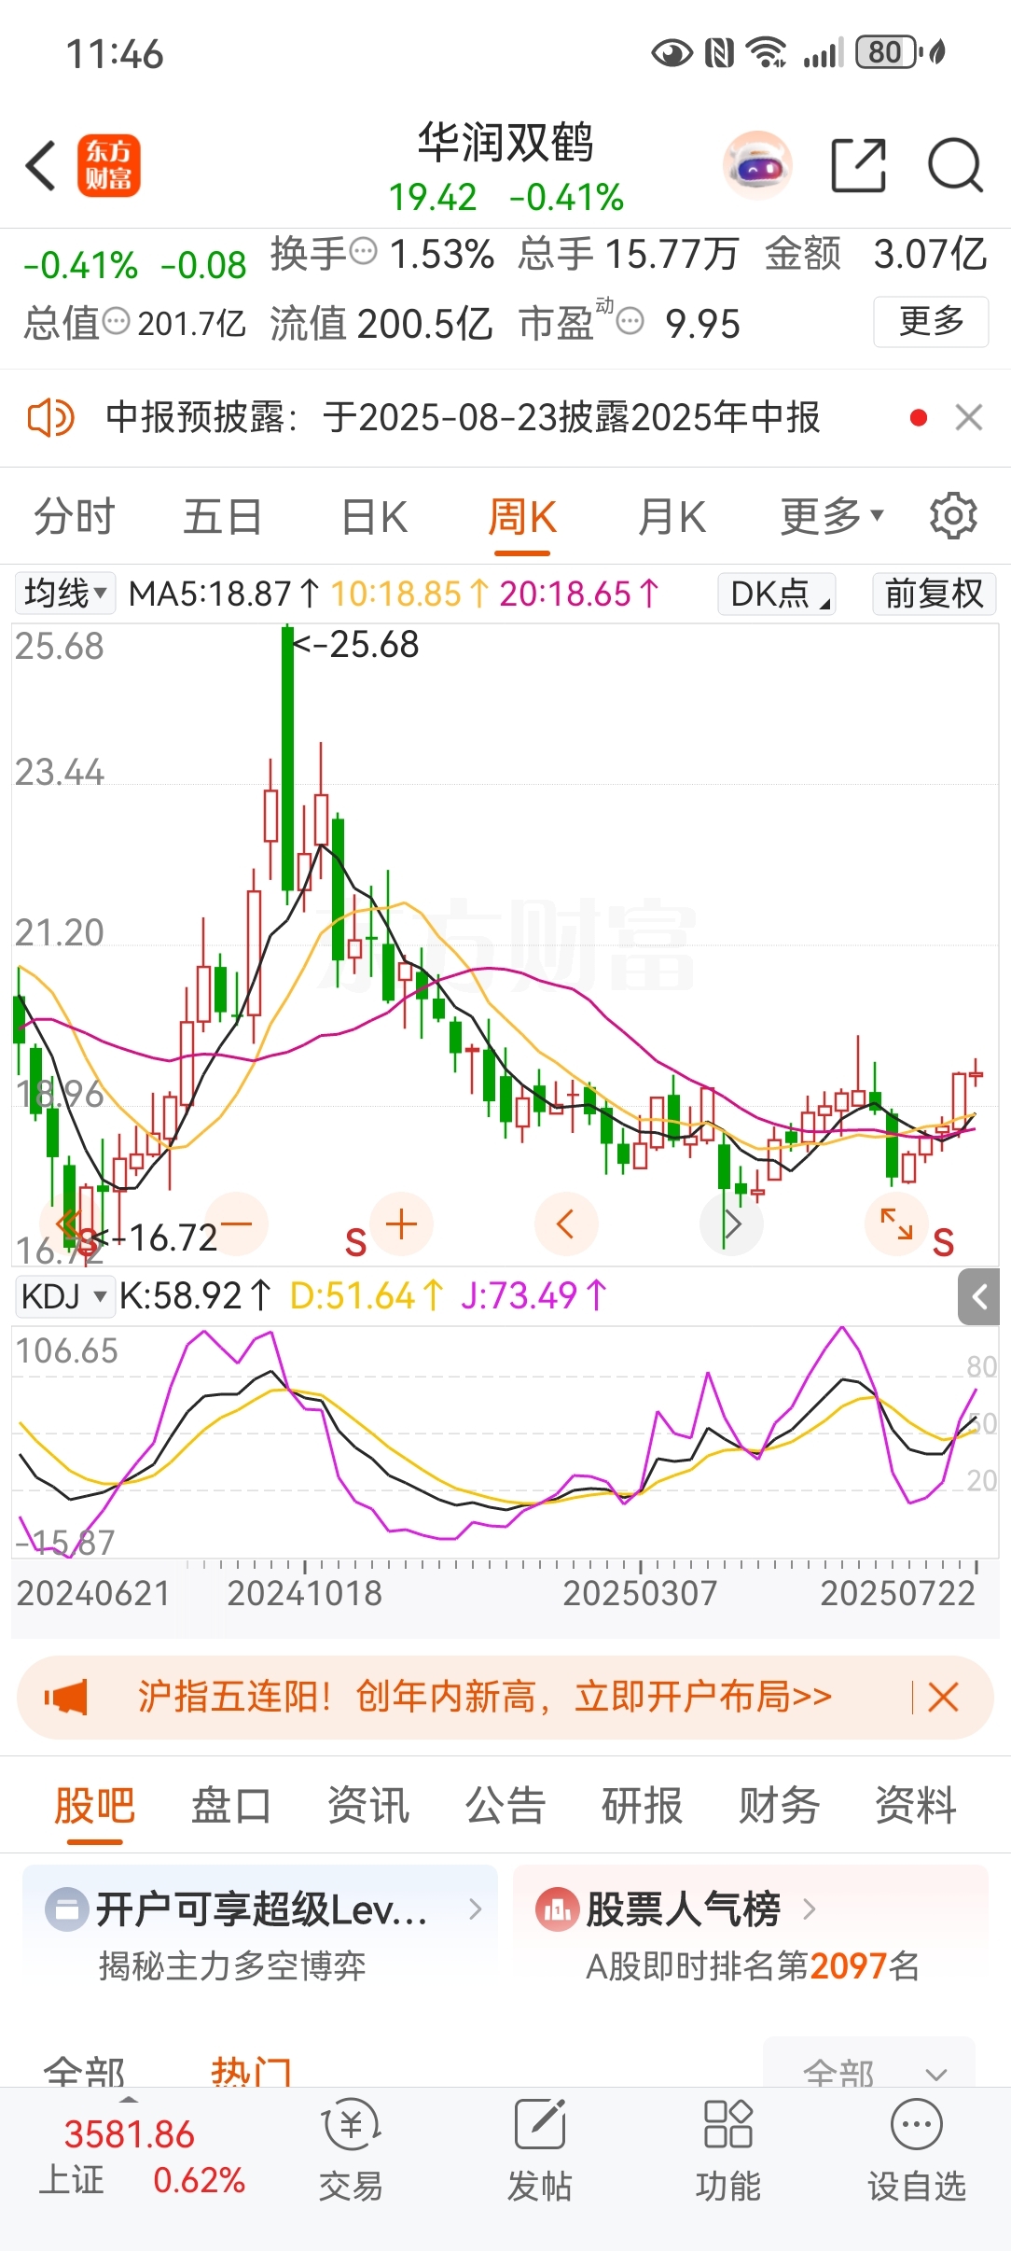Open the 研报 tab

pyautogui.click(x=642, y=1805)
